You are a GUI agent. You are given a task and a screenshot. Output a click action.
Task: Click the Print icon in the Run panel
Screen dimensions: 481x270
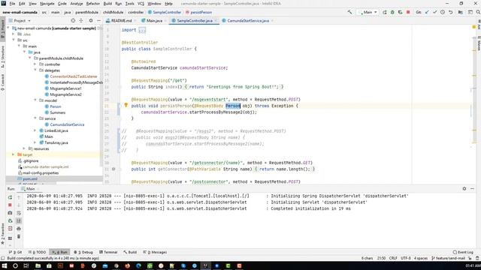[19, 229]
